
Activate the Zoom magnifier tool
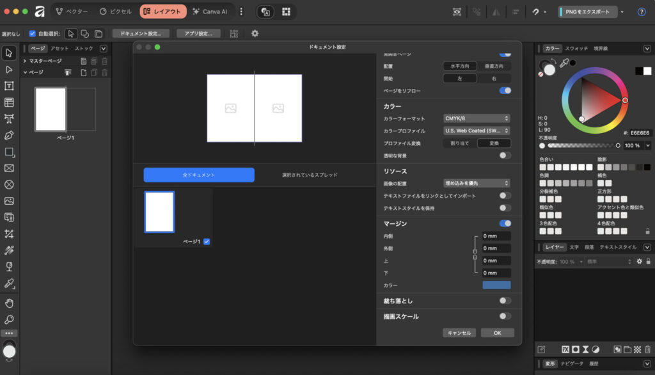pyautogui.click(x=9, y=319)
